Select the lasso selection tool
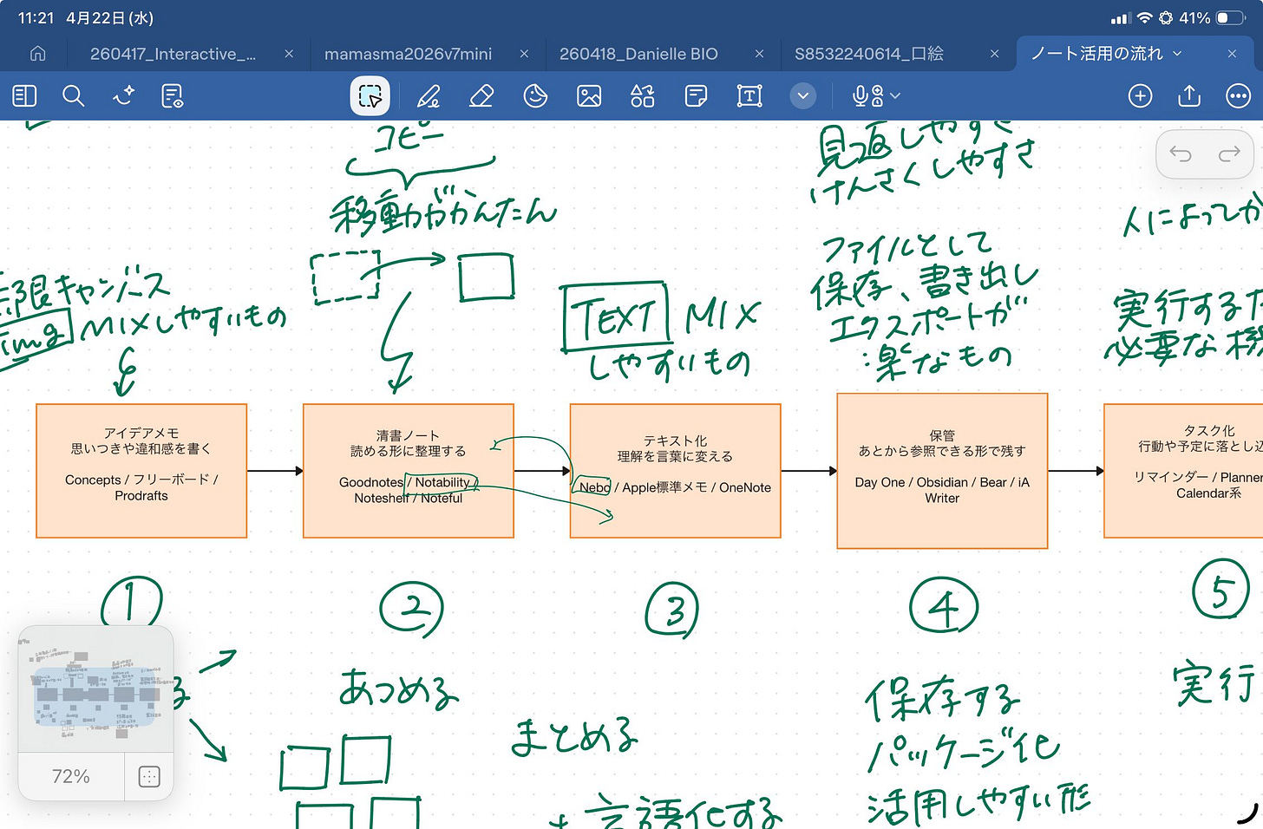This screenshot has height=829, width=1263. (370, 95)
